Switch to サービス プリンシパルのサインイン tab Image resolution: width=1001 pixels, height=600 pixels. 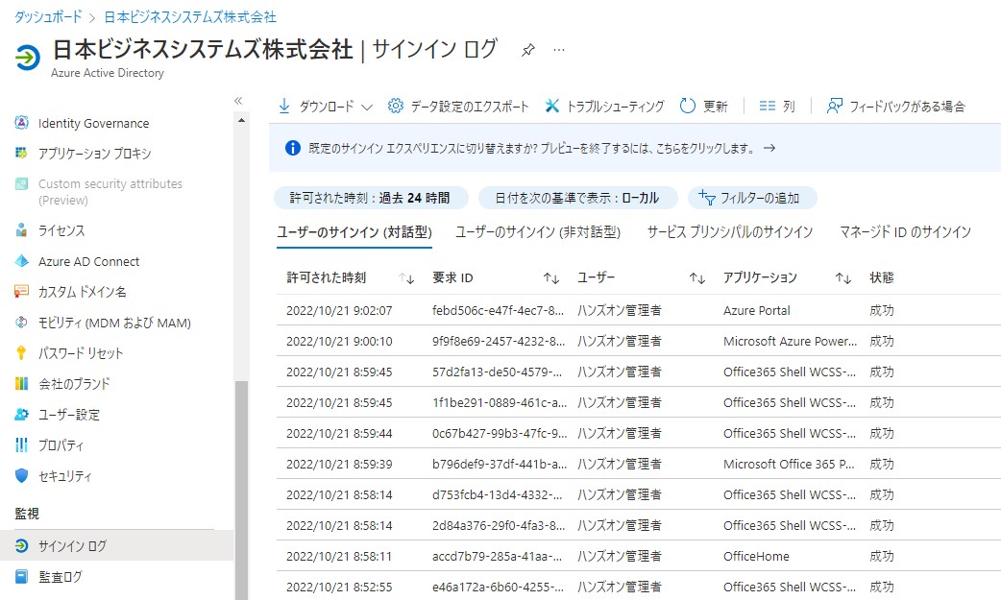[730, 232]
